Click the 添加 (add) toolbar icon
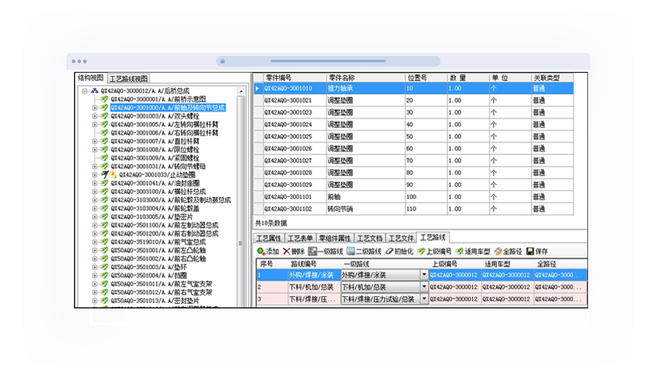Image resolution: width=656 pixels, height=379 pixels. (260, 251)
